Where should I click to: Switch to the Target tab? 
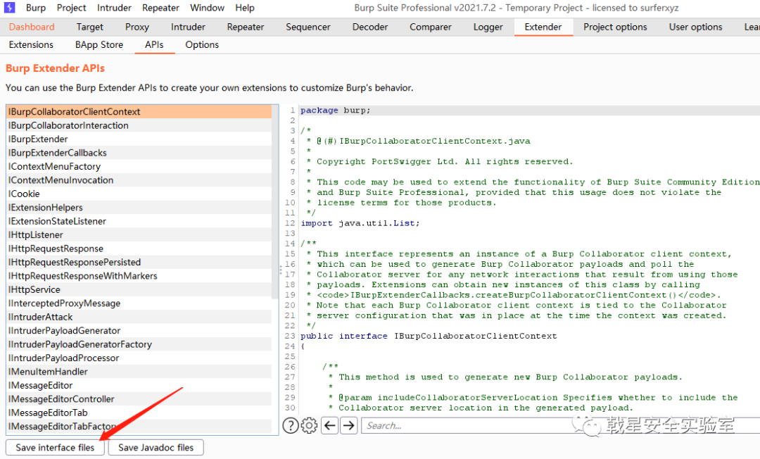[89, 27]
